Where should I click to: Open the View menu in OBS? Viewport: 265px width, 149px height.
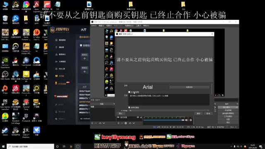click(109, 26)
